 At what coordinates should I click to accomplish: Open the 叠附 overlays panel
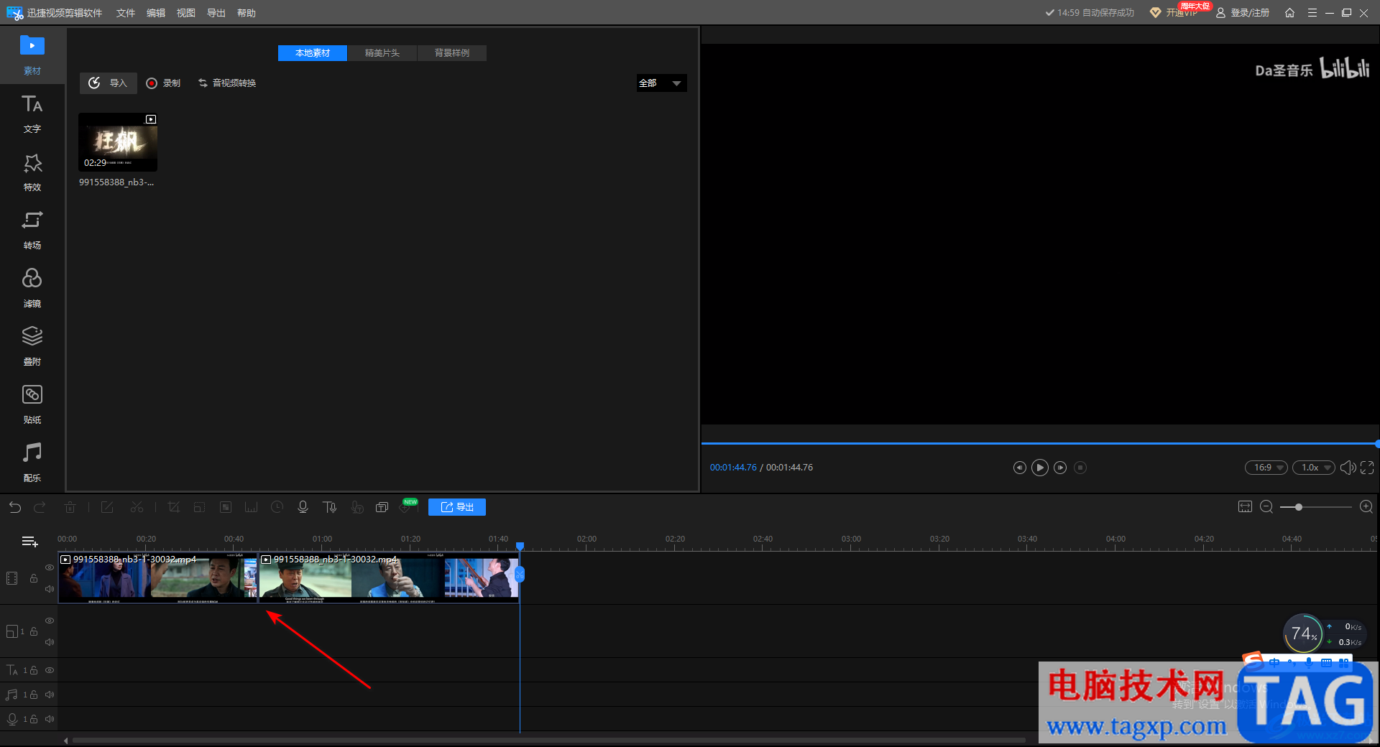click(32, 346)
